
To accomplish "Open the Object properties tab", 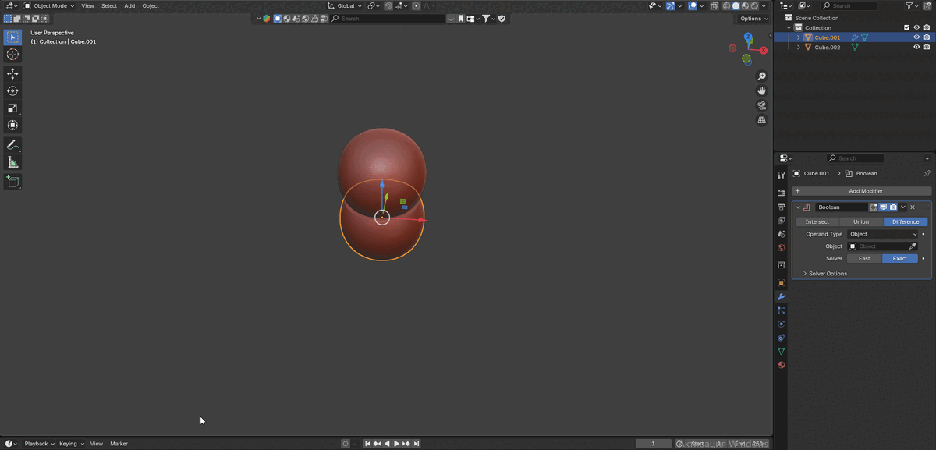I will coord(781,283).
